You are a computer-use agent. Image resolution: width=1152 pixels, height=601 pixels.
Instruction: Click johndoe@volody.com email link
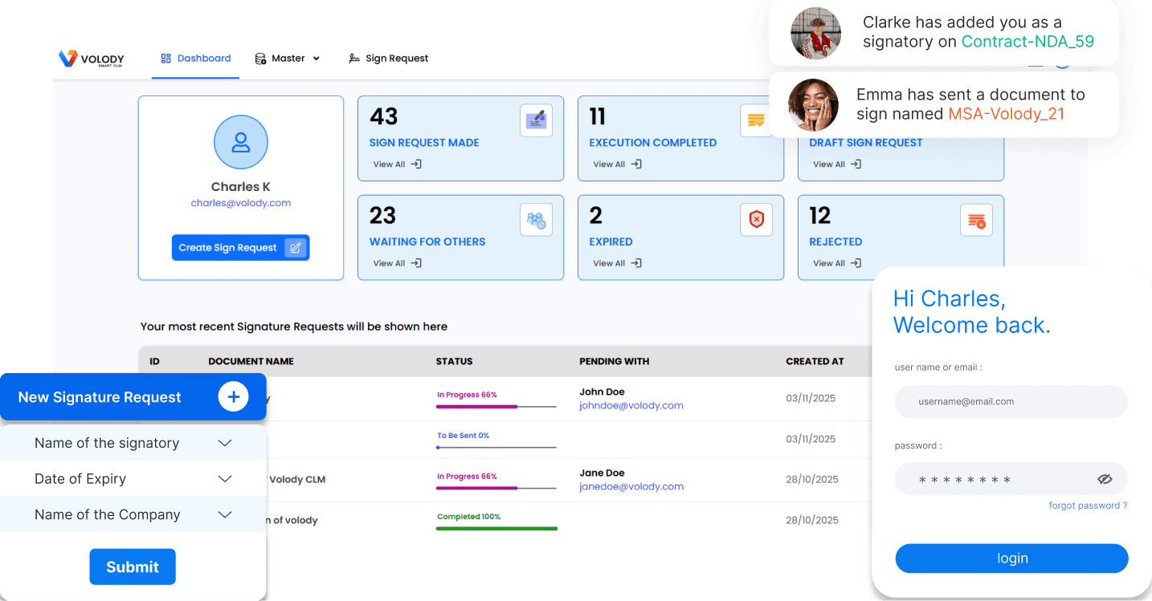point(631,405)
